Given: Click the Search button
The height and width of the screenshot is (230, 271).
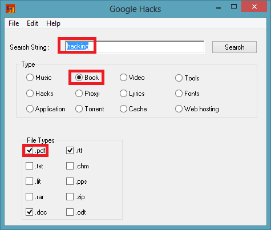Looking at the screenshot, I should click(234, 47).
